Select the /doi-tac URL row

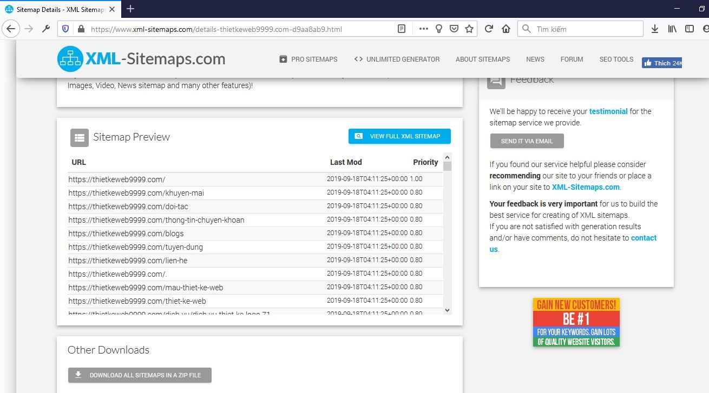tap(128, 207)
